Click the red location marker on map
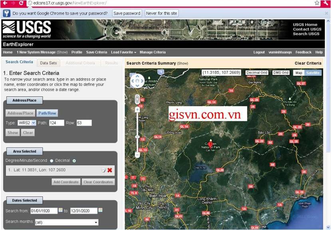The width and height of the screenshot is (331, 230). coord(210,145)
